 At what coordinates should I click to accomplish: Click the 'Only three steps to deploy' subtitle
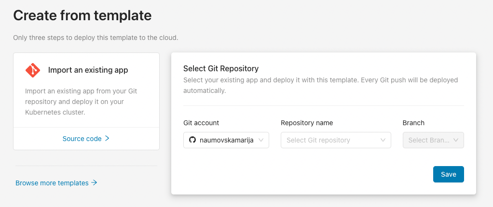(96, 38)
